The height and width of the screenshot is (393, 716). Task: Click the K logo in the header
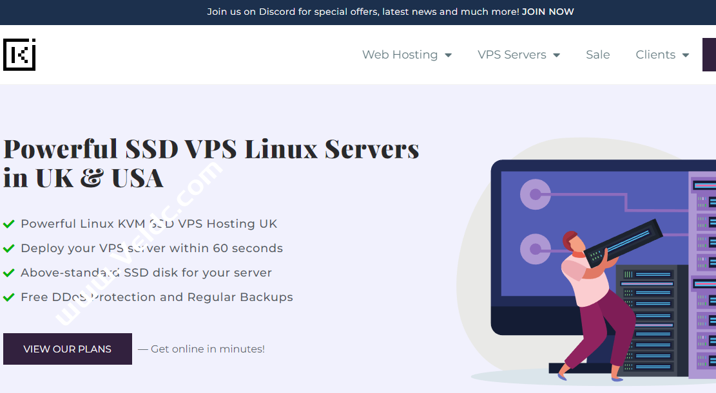19,55
